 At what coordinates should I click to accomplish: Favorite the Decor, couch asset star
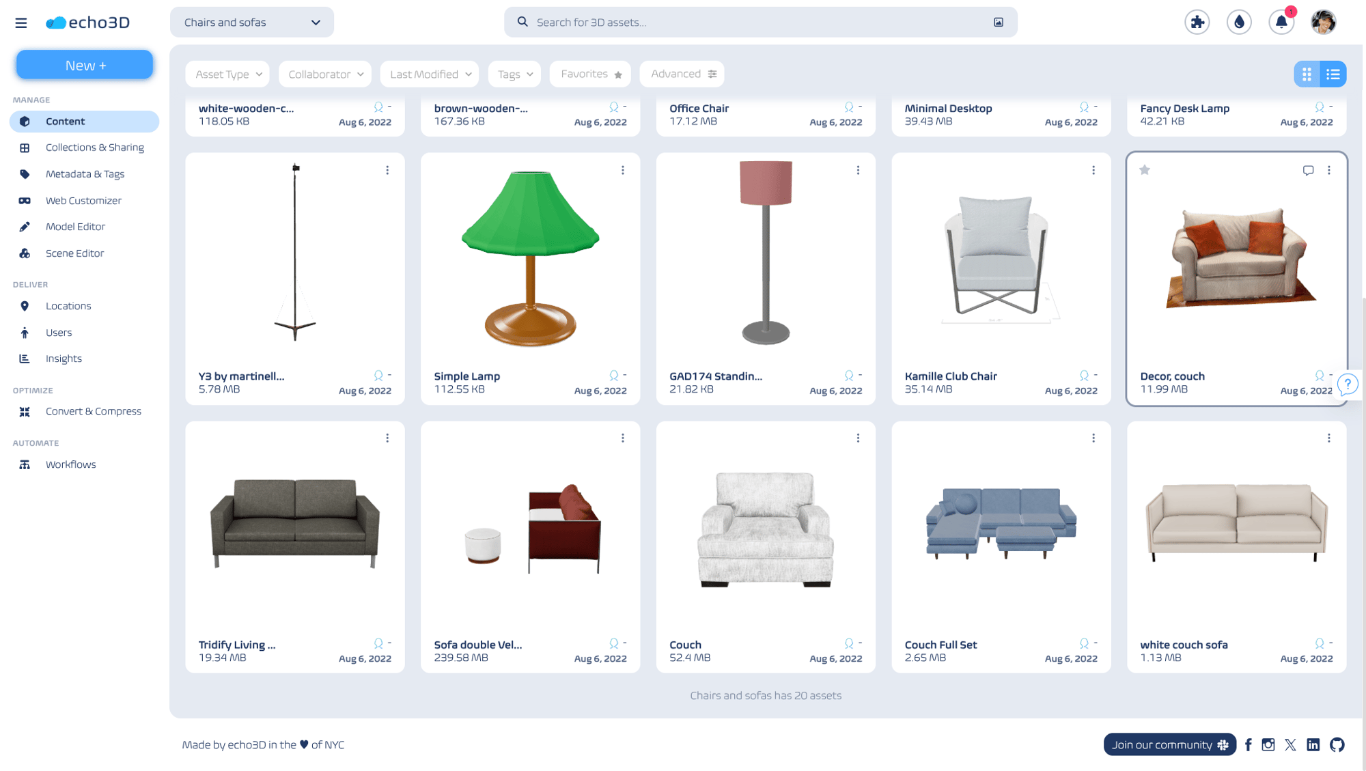pos(1145,170)
